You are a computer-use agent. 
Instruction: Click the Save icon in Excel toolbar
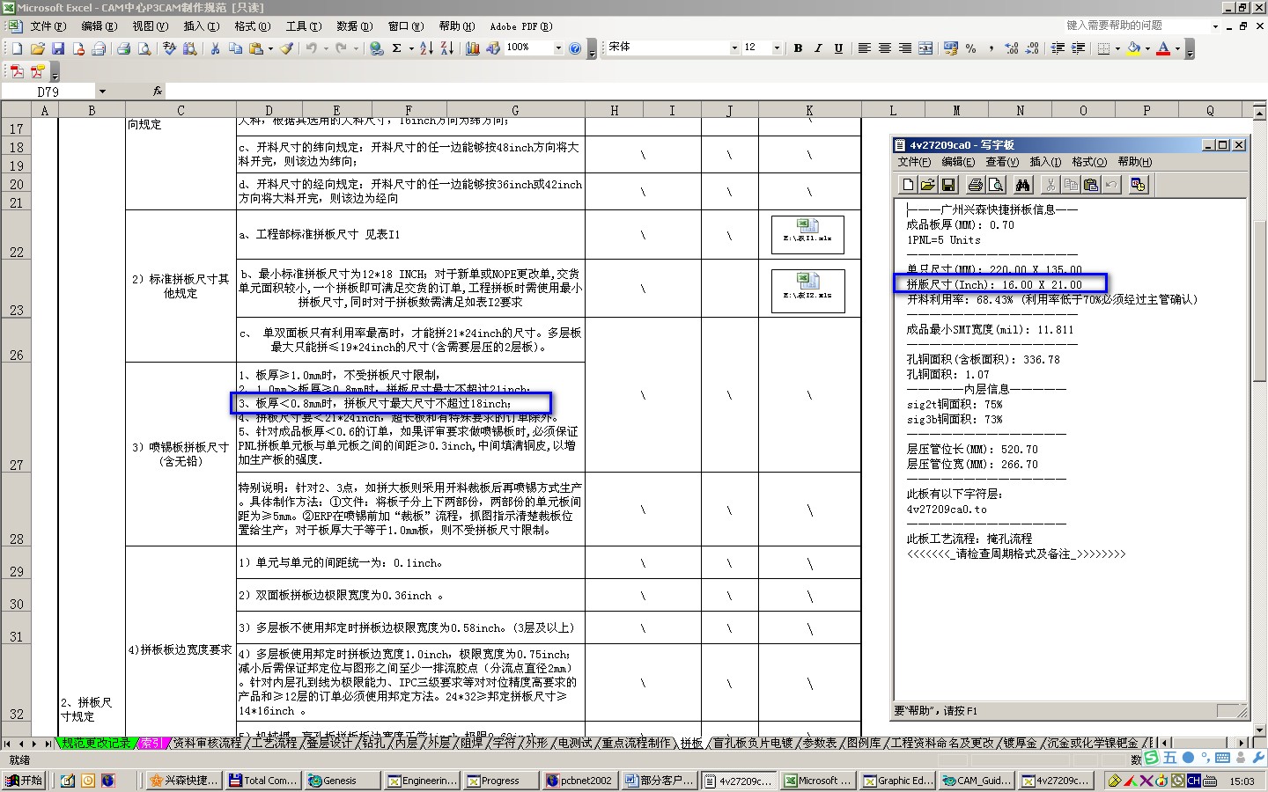point(58,48)
